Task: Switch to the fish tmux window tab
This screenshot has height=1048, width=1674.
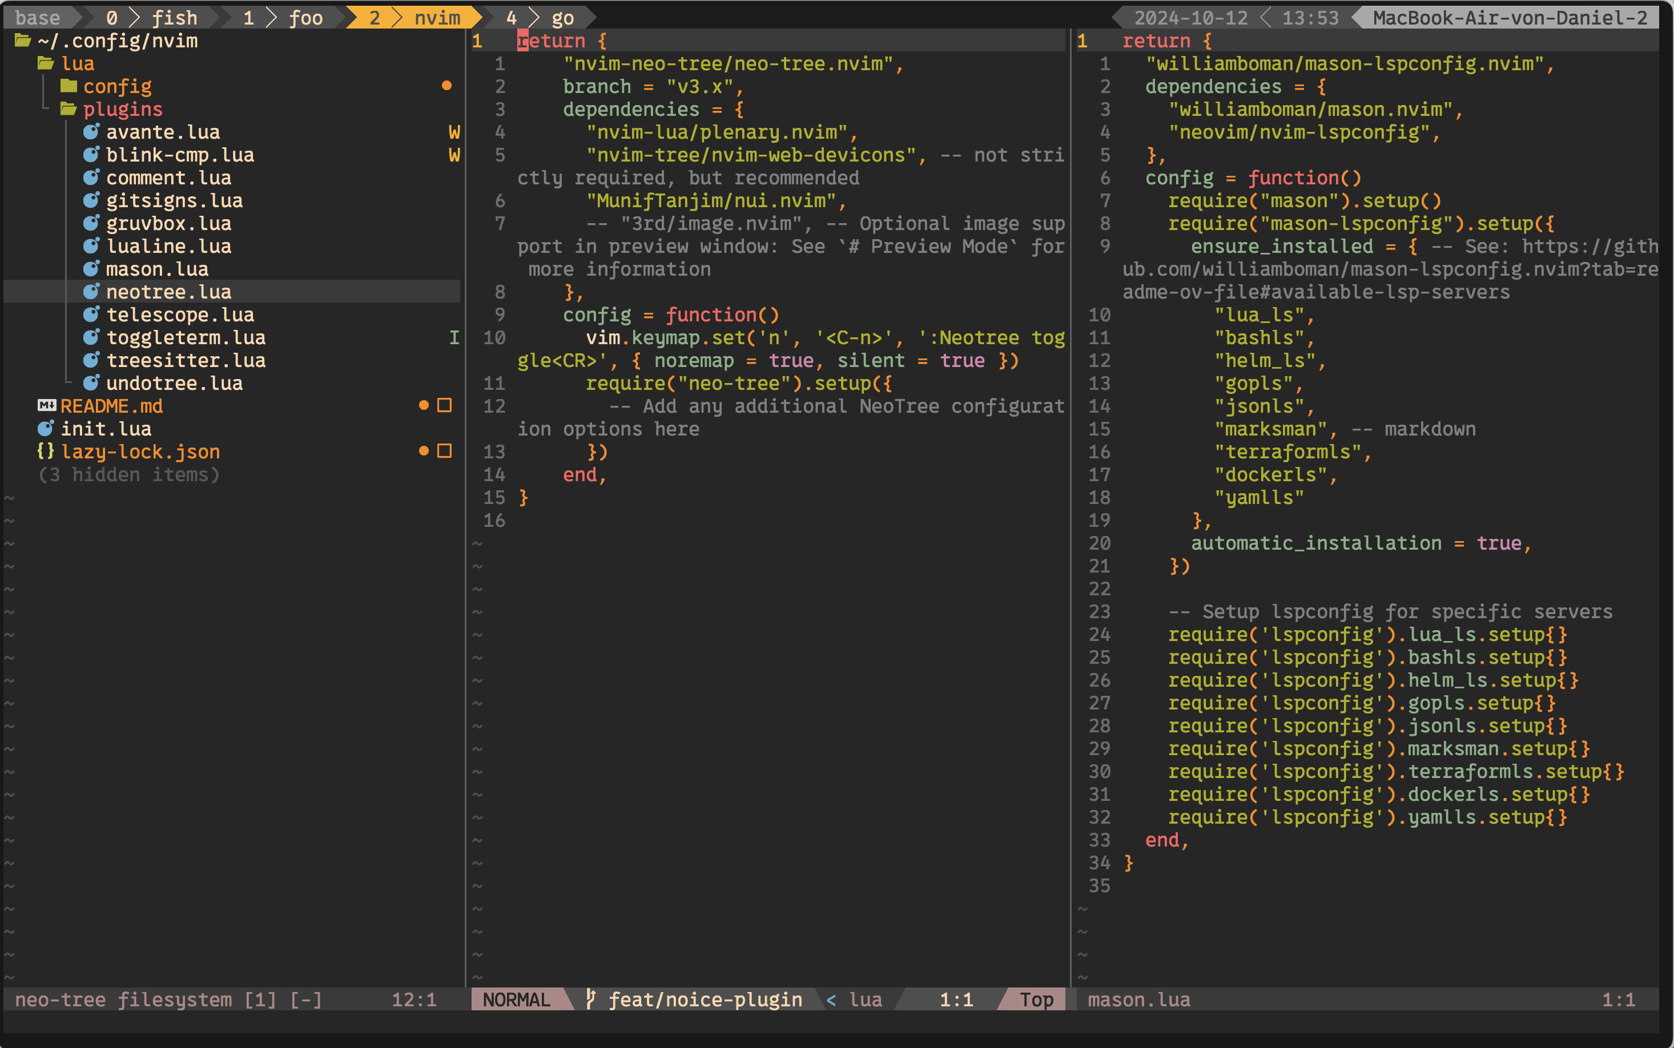Action: [x=174, y=17]
